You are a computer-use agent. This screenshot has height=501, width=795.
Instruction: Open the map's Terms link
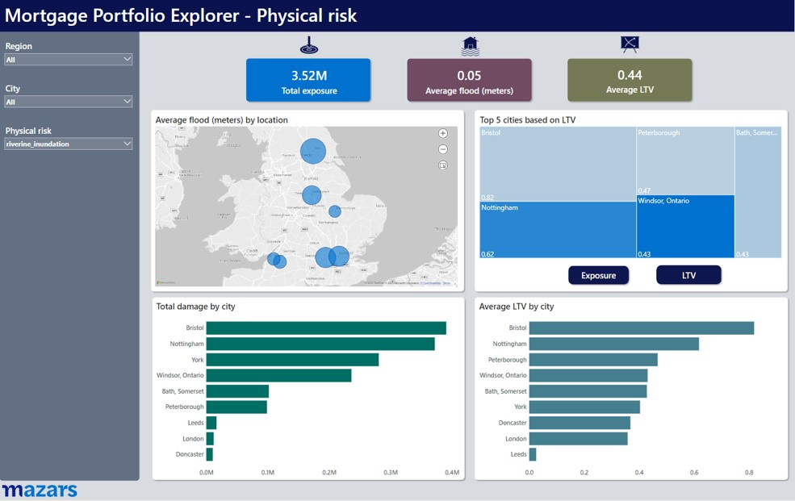[446, 283]
